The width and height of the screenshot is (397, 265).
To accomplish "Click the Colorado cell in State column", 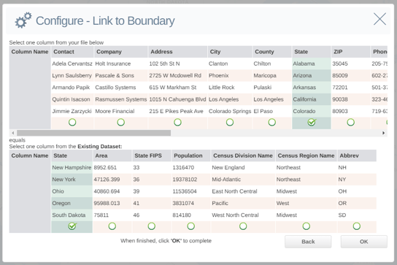I will click(x=312, y=111).
